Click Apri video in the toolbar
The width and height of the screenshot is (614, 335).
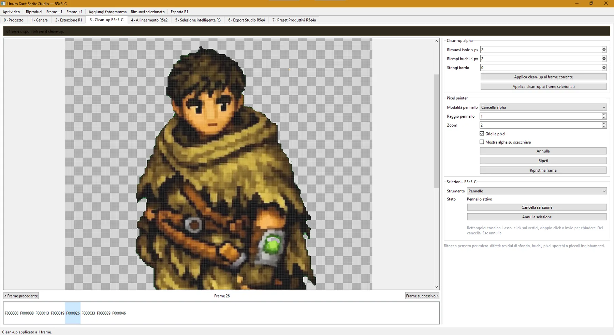pos(11,12)
